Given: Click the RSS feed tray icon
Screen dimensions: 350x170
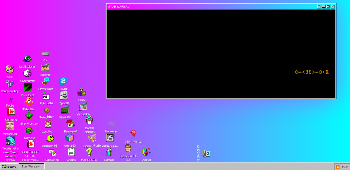Looking at the screenshot, I should (x=338, y=167).
